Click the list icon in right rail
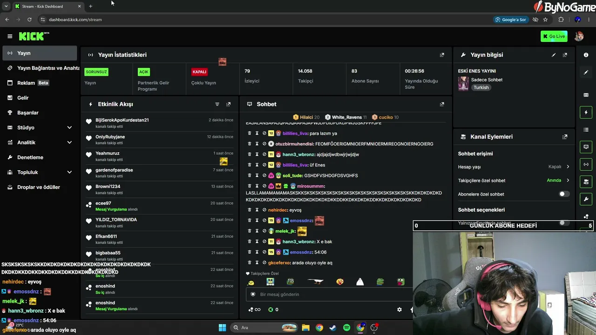596x335 pixels. point(586,129)
